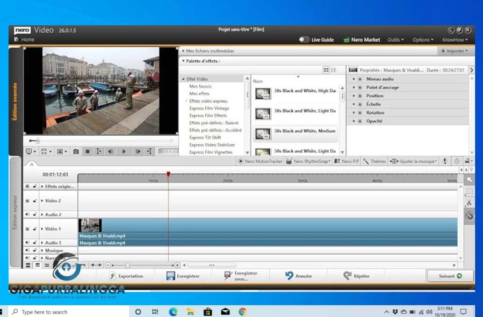Image resolution: width=483 pixels, height=317 pixels.
Task: Collapse the Palette d'effets section
Action: 183,61
